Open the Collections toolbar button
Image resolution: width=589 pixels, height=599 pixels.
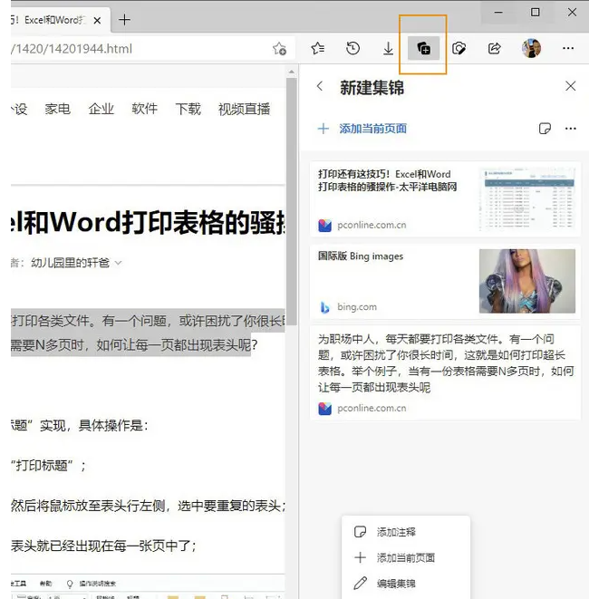click(x=423, y=49)
